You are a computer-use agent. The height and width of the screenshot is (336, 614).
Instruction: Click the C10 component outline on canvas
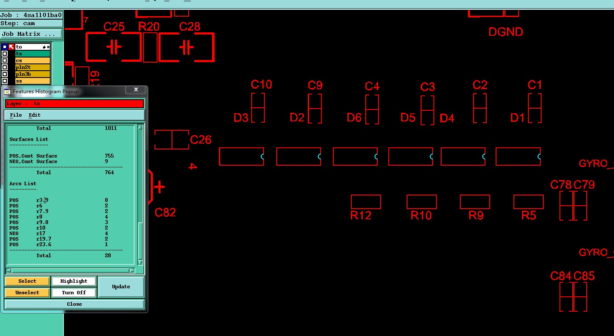(258, 108)
